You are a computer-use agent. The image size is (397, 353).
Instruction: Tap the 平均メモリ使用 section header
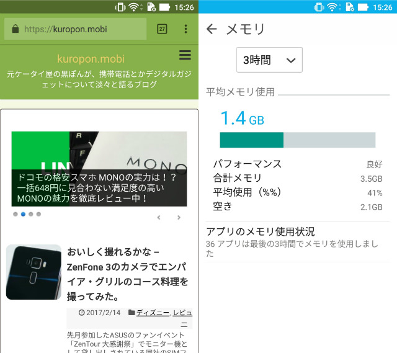(x=240, y=92)
